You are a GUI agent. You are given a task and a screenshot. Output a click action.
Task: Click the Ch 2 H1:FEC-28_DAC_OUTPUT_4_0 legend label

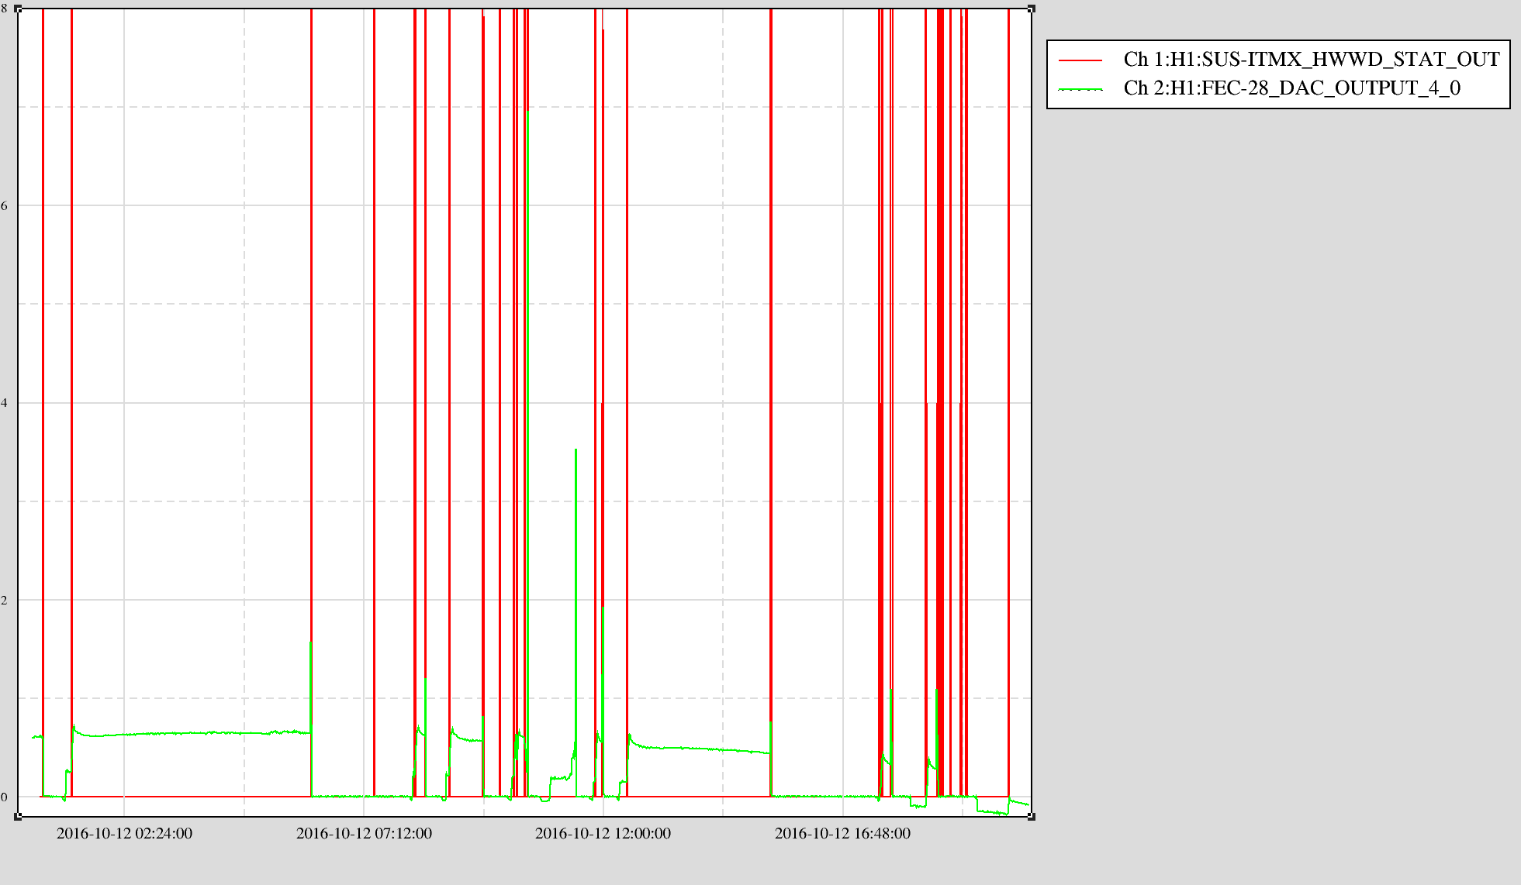click(x=1292, y=88)
